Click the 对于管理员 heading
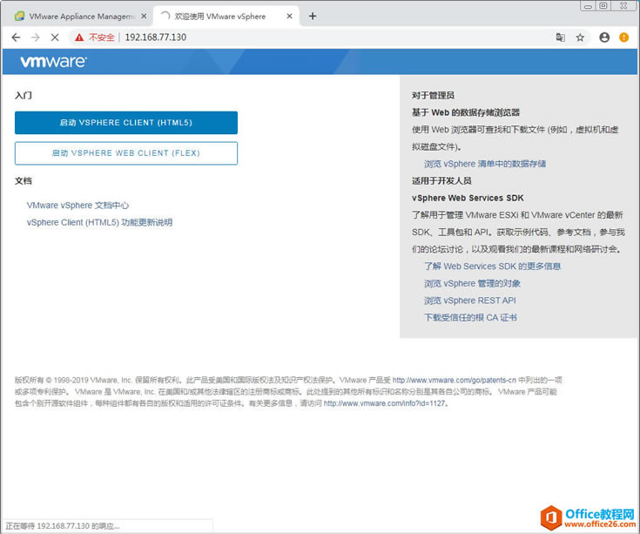This screenshot has height=534, width=640. [x=433, y=96]
